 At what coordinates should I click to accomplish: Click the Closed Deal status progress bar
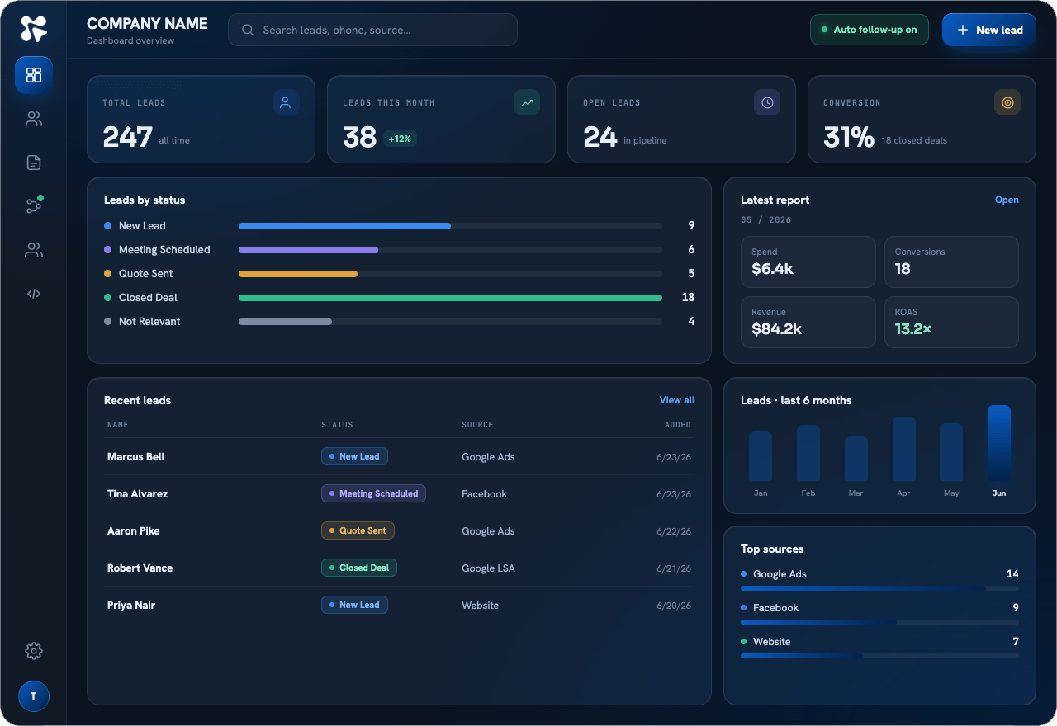450,298
